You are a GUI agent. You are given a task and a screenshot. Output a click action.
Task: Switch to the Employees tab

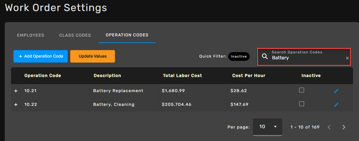[30, 35]
